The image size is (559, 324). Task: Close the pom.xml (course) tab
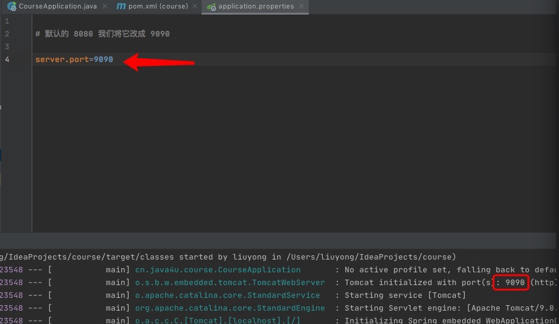pyautogui.click(x=195, y=7)
